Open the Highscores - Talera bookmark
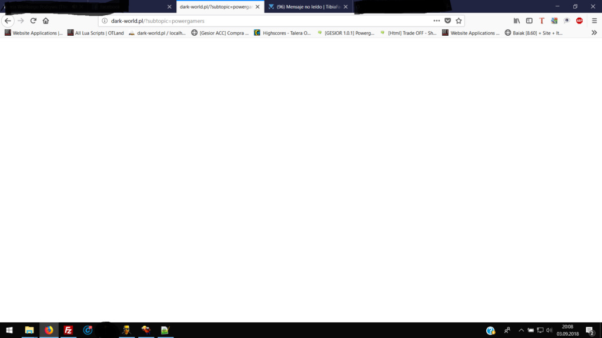Viewport: 602px width, 338px height. 283,33
